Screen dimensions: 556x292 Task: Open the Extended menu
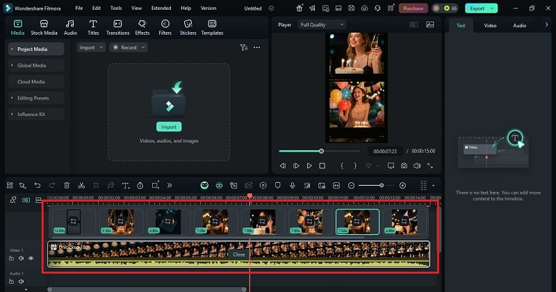(161, 8)
